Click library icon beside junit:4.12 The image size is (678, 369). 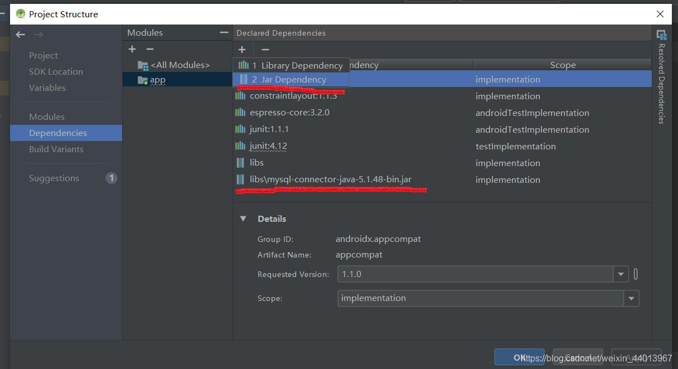tap(240, 145)
